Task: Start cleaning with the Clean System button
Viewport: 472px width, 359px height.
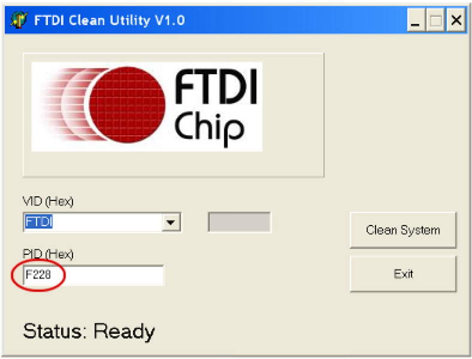Action: point(403,230)
